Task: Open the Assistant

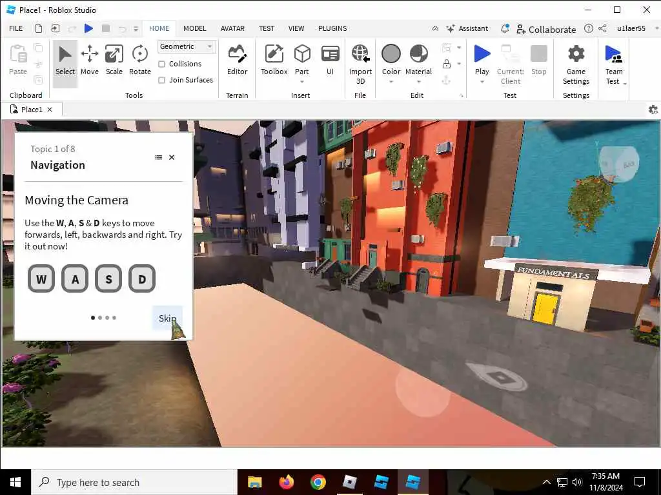Action: pos(467,28)
